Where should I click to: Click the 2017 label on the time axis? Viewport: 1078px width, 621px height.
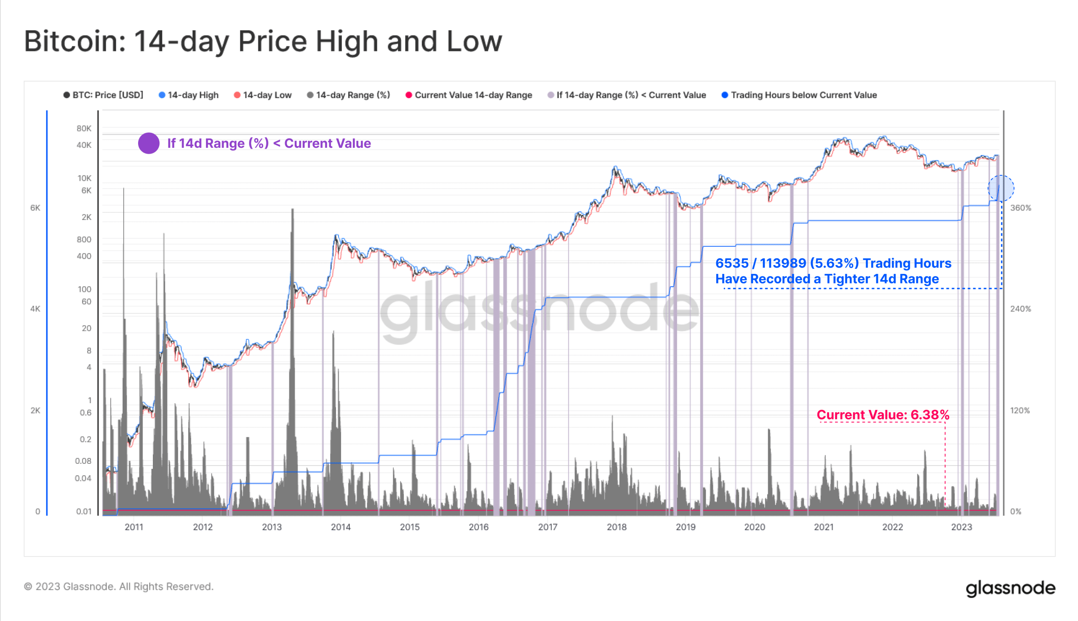tap(547, 527)
